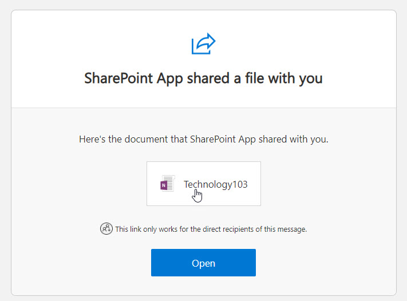Open the Technology103 file link
The width and height of the screenshot is (407, 301).
pos(216,184)
